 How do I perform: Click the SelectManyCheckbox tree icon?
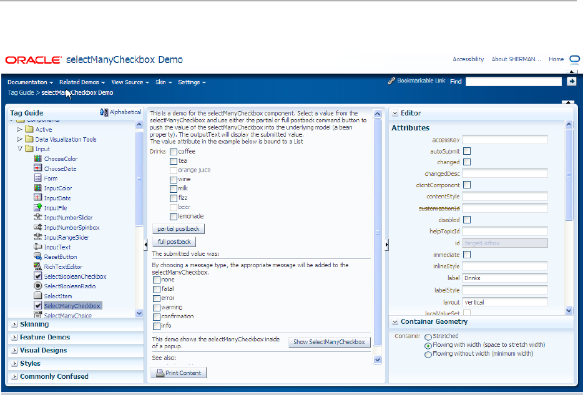37,305
